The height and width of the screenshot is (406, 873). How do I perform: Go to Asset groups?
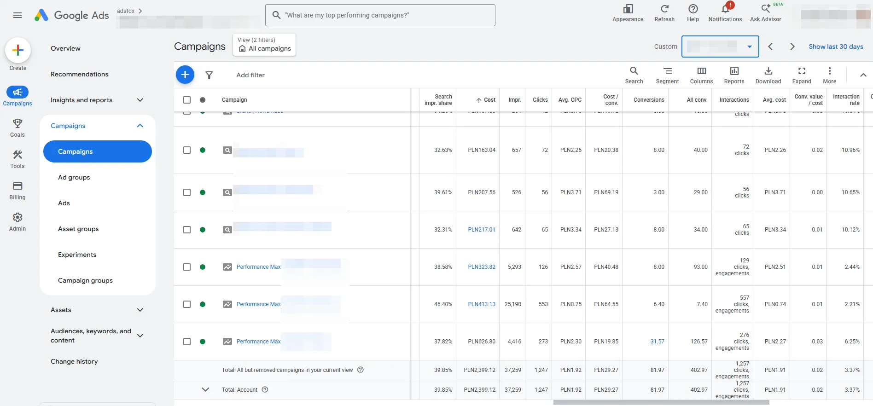(78, 229)
